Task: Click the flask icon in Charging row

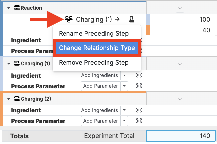Action: click(x=132, y=20)
